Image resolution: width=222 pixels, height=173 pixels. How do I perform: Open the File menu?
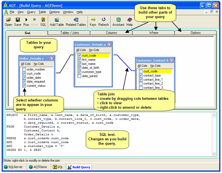[12, 12]
